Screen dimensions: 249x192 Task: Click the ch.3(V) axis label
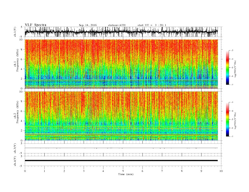15,148
